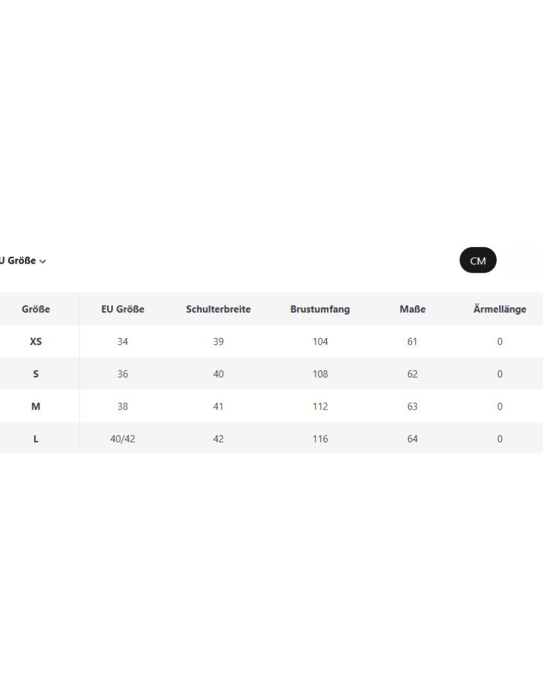The image size is (553, 691).
Task: Select the Schulterbreite column header
Action: (218, 309)
